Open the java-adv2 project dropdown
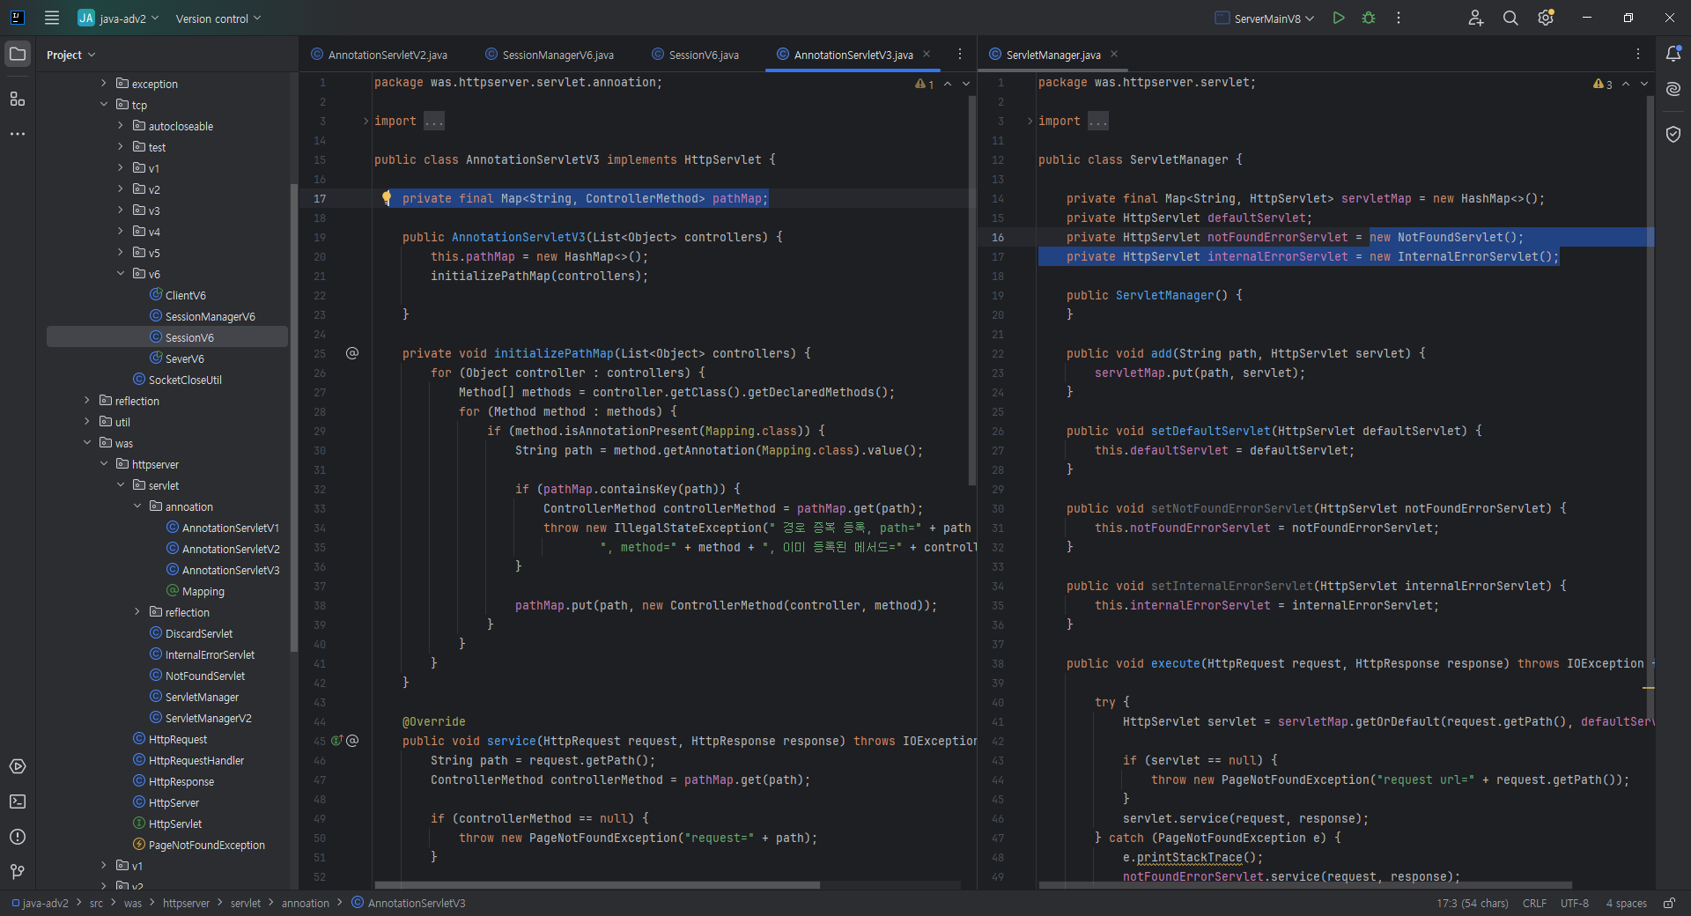This screenshot has height=916, width=1691. (118, 18)
